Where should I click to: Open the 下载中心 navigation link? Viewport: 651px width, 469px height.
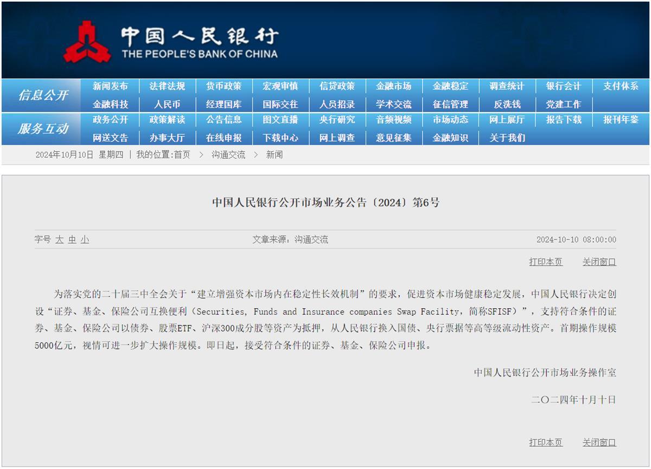point(280,138)
